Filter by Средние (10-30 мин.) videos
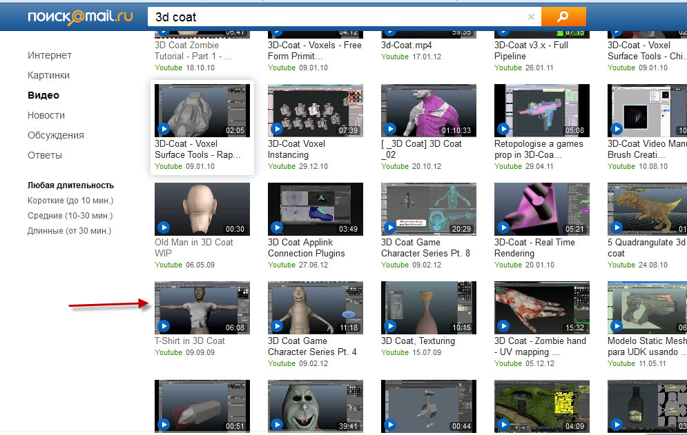Viewport: 687px width, 435px height. (x=70, y=216)
